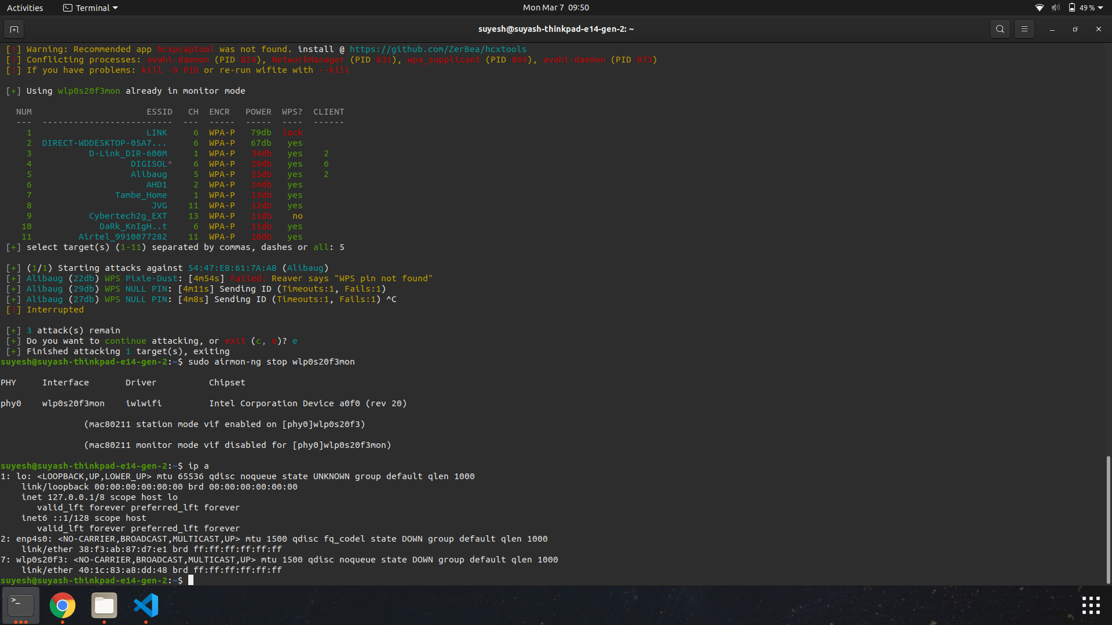Open the terminal search tool

click(x=1000, y=29)
